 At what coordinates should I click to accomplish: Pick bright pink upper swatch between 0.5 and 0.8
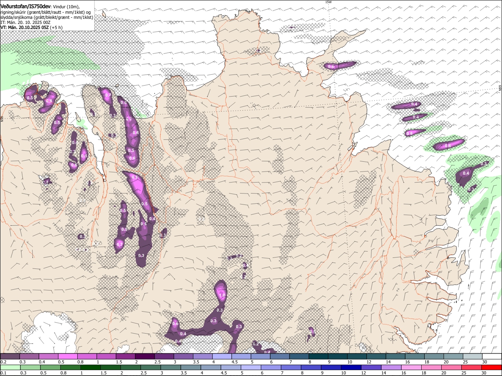67,356
